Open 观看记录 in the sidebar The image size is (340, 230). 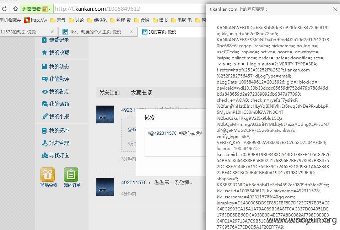(x=55, y=40)
